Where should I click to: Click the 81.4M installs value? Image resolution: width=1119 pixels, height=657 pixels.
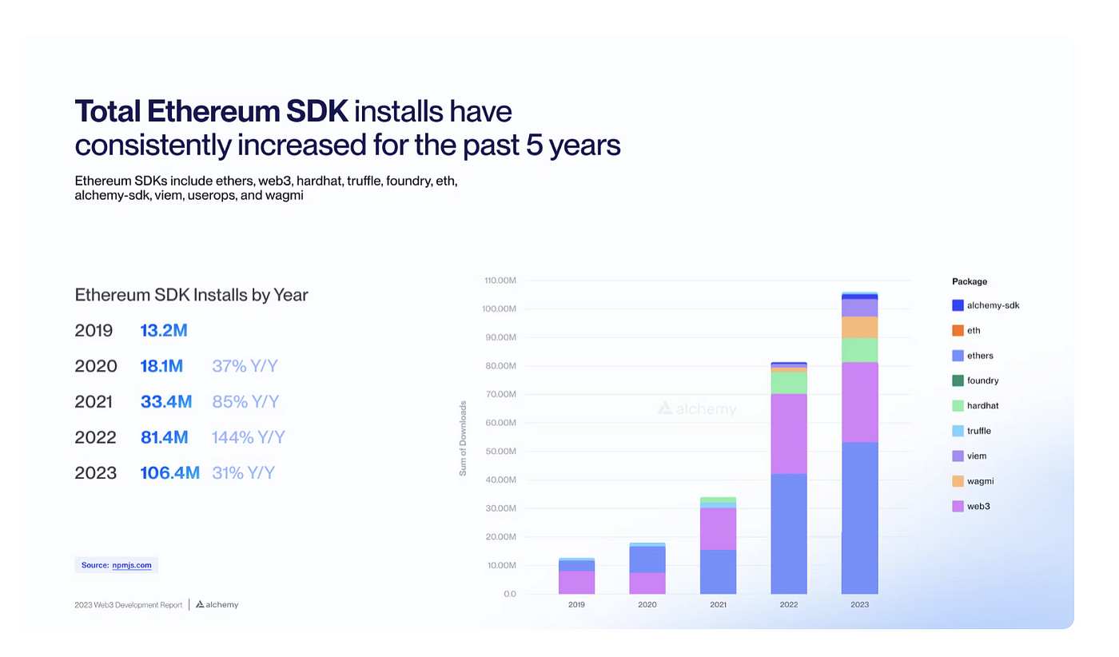coord(165,437)
